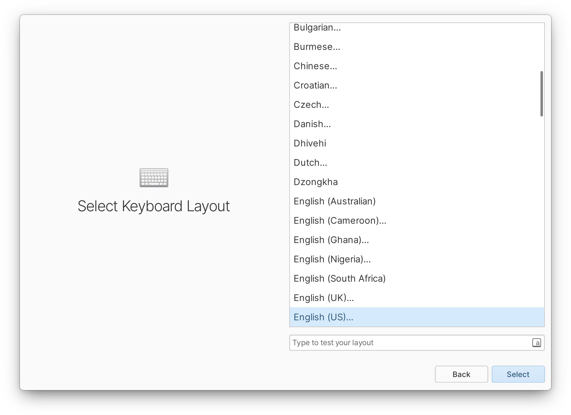Expand English (Nigeria) layout options
571x415 pixels.
332,259
